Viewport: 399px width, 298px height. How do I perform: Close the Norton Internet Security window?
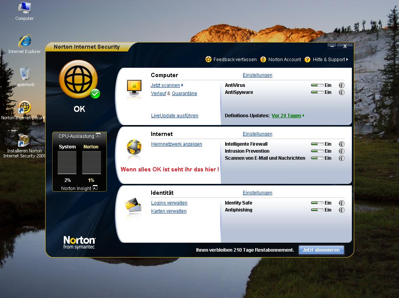point(345,46)
